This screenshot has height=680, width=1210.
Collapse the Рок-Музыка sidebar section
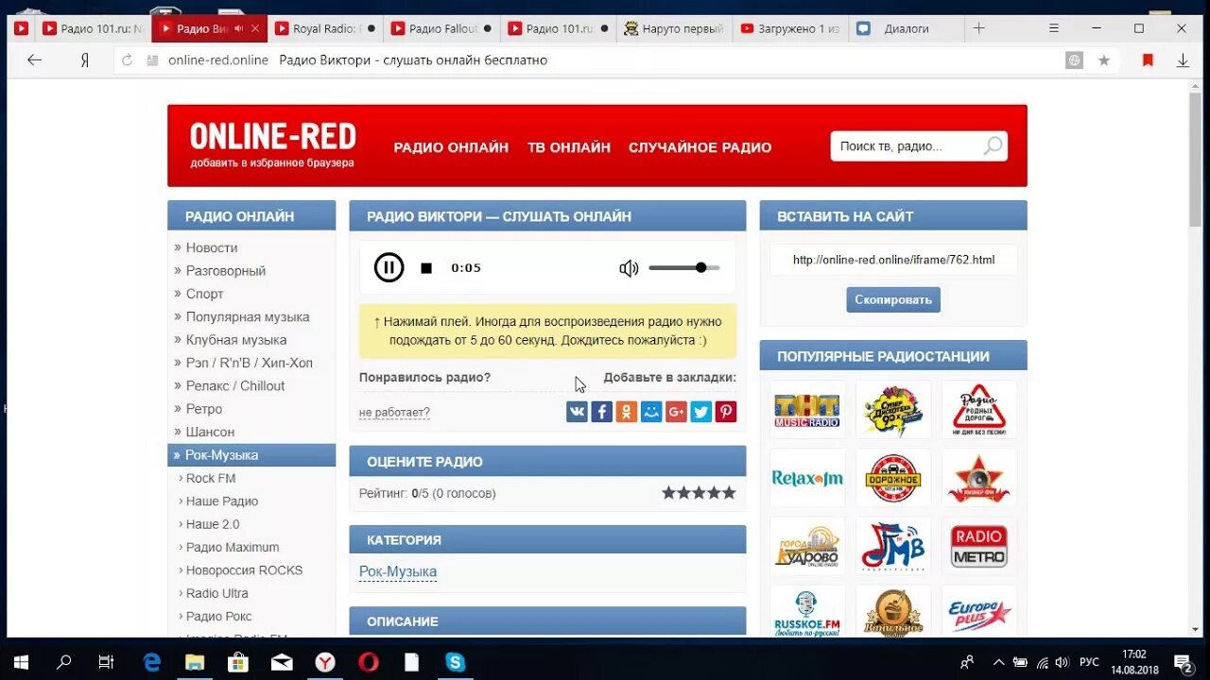pyautogui.click(x=251, y=455)
